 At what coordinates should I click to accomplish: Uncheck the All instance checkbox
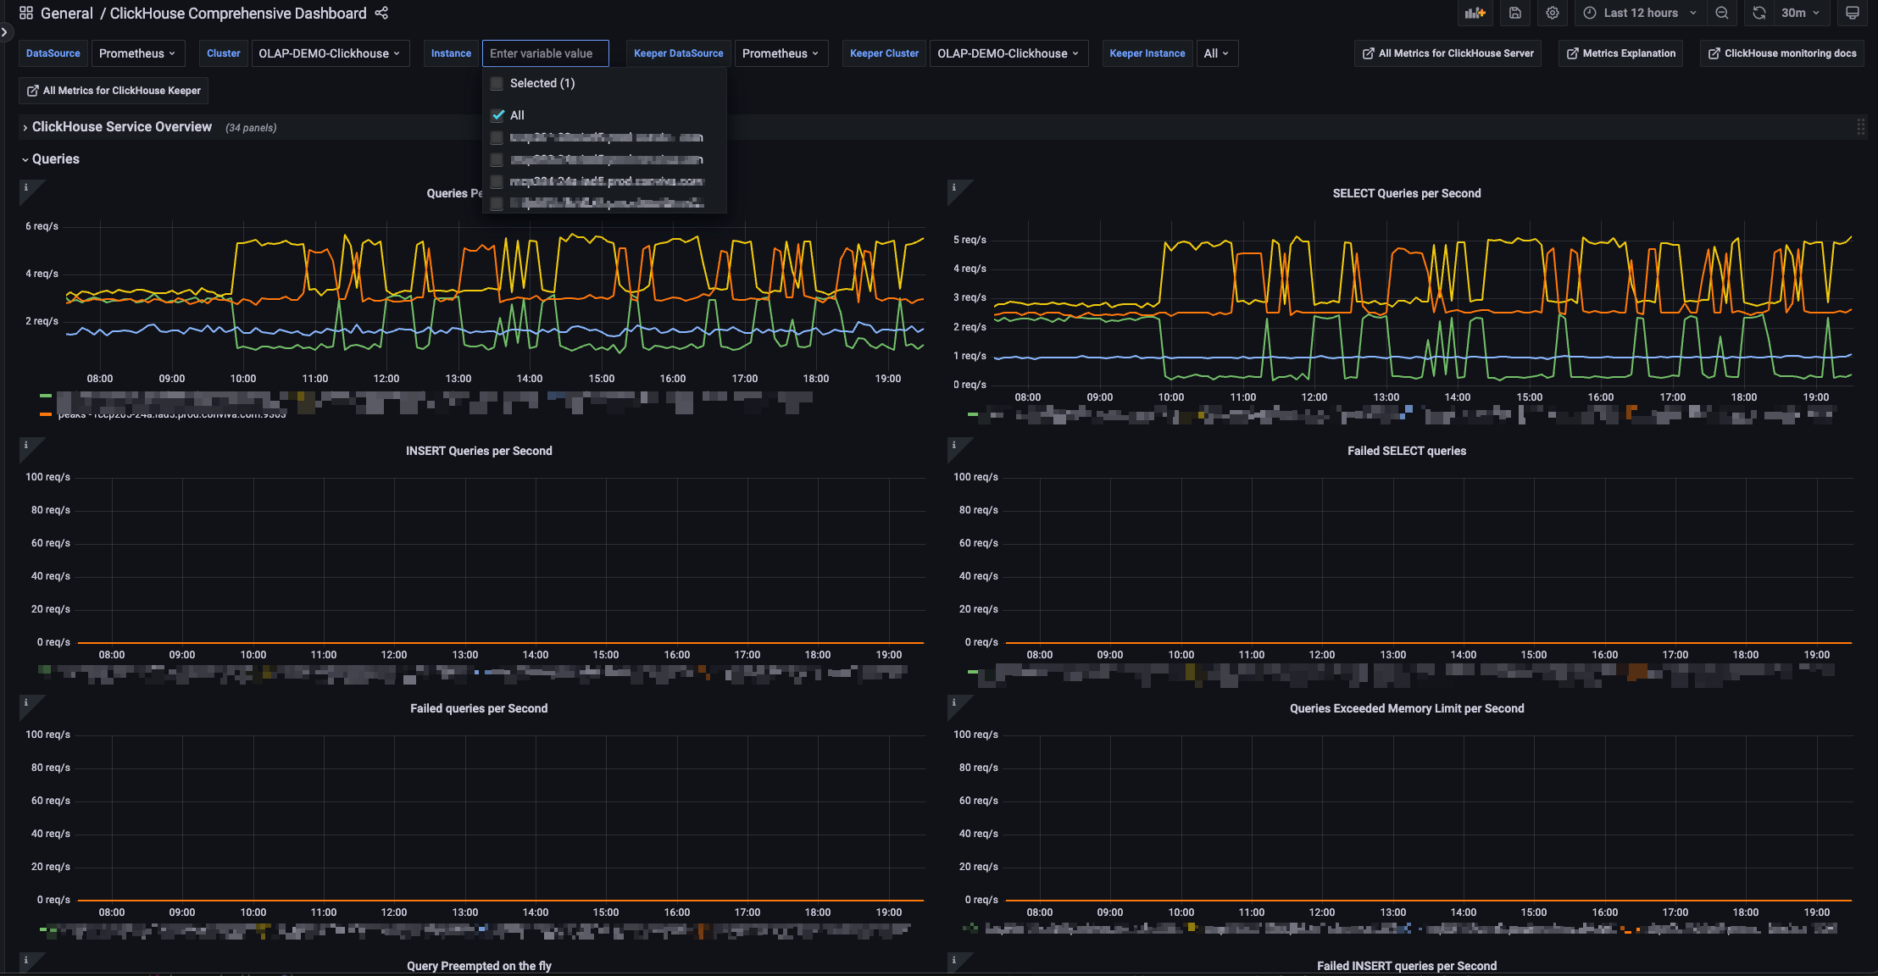pos(497,115)
